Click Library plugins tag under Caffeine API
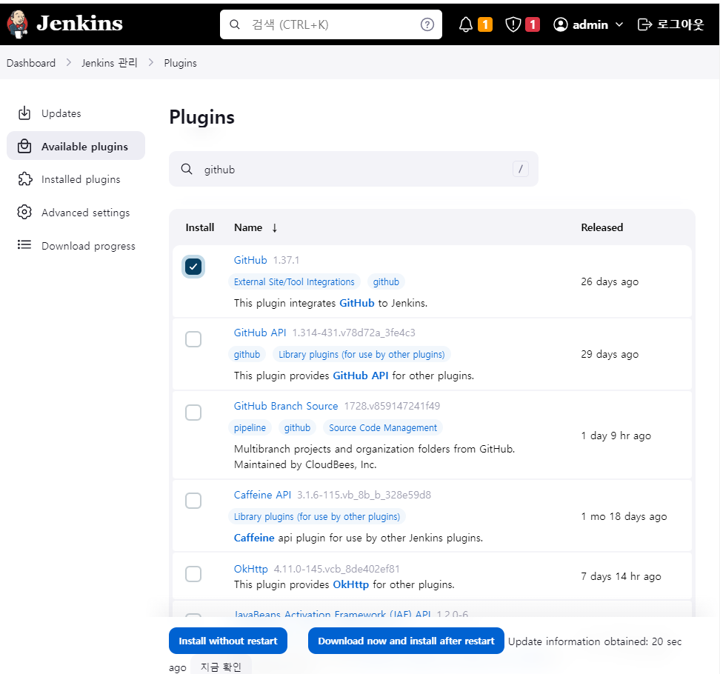Image resolution: width=720 pixels, height=674 pixels. 317,516
